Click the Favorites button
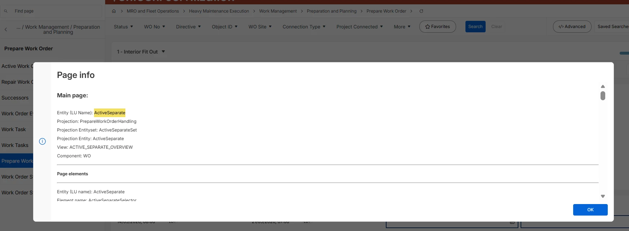Image resolution: width=629 pixels, height=231 pixels. tap(437, 27)
